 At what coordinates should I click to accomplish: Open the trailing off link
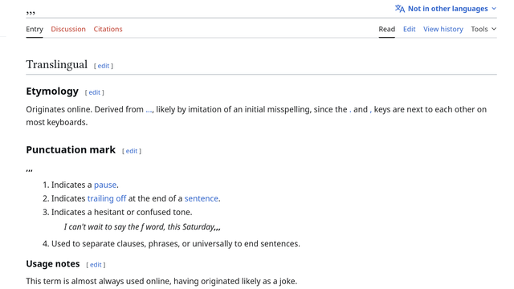(x=107, y=198)
